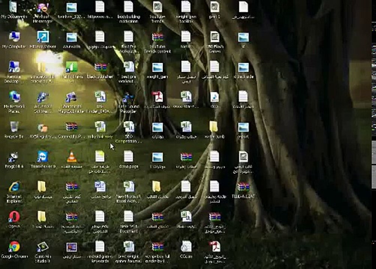376x269 pixels.
Task: Launch Google Chrome from the desktop
Action: (x=14, y=247)
